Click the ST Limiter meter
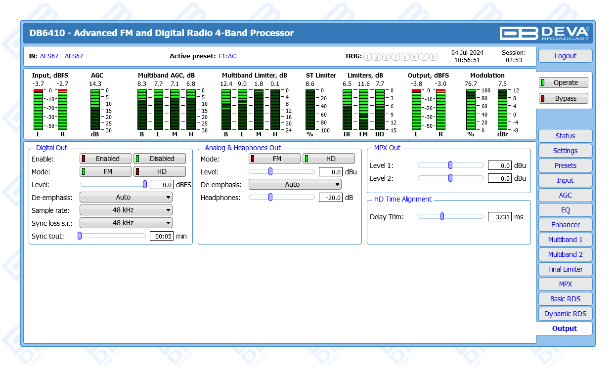Screen dimensions: 616x367 pyautogui.click(x=310, y=110)
